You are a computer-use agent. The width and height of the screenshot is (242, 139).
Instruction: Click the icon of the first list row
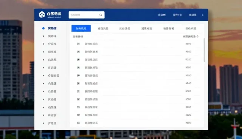pos(78,44)
